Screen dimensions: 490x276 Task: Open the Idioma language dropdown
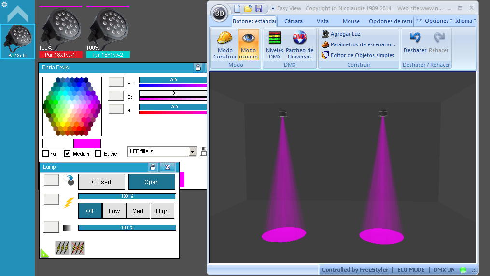(x=465, y=21)
